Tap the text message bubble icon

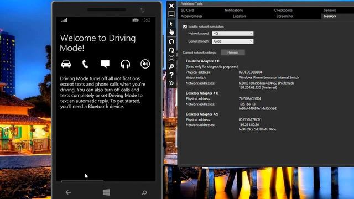tap(105, 64)
